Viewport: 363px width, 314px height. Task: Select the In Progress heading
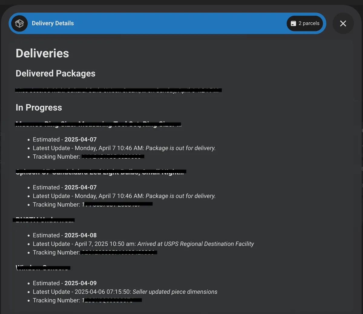point(39,108)
